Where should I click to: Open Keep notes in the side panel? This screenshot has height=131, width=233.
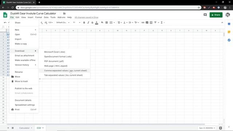coord(229,32)
